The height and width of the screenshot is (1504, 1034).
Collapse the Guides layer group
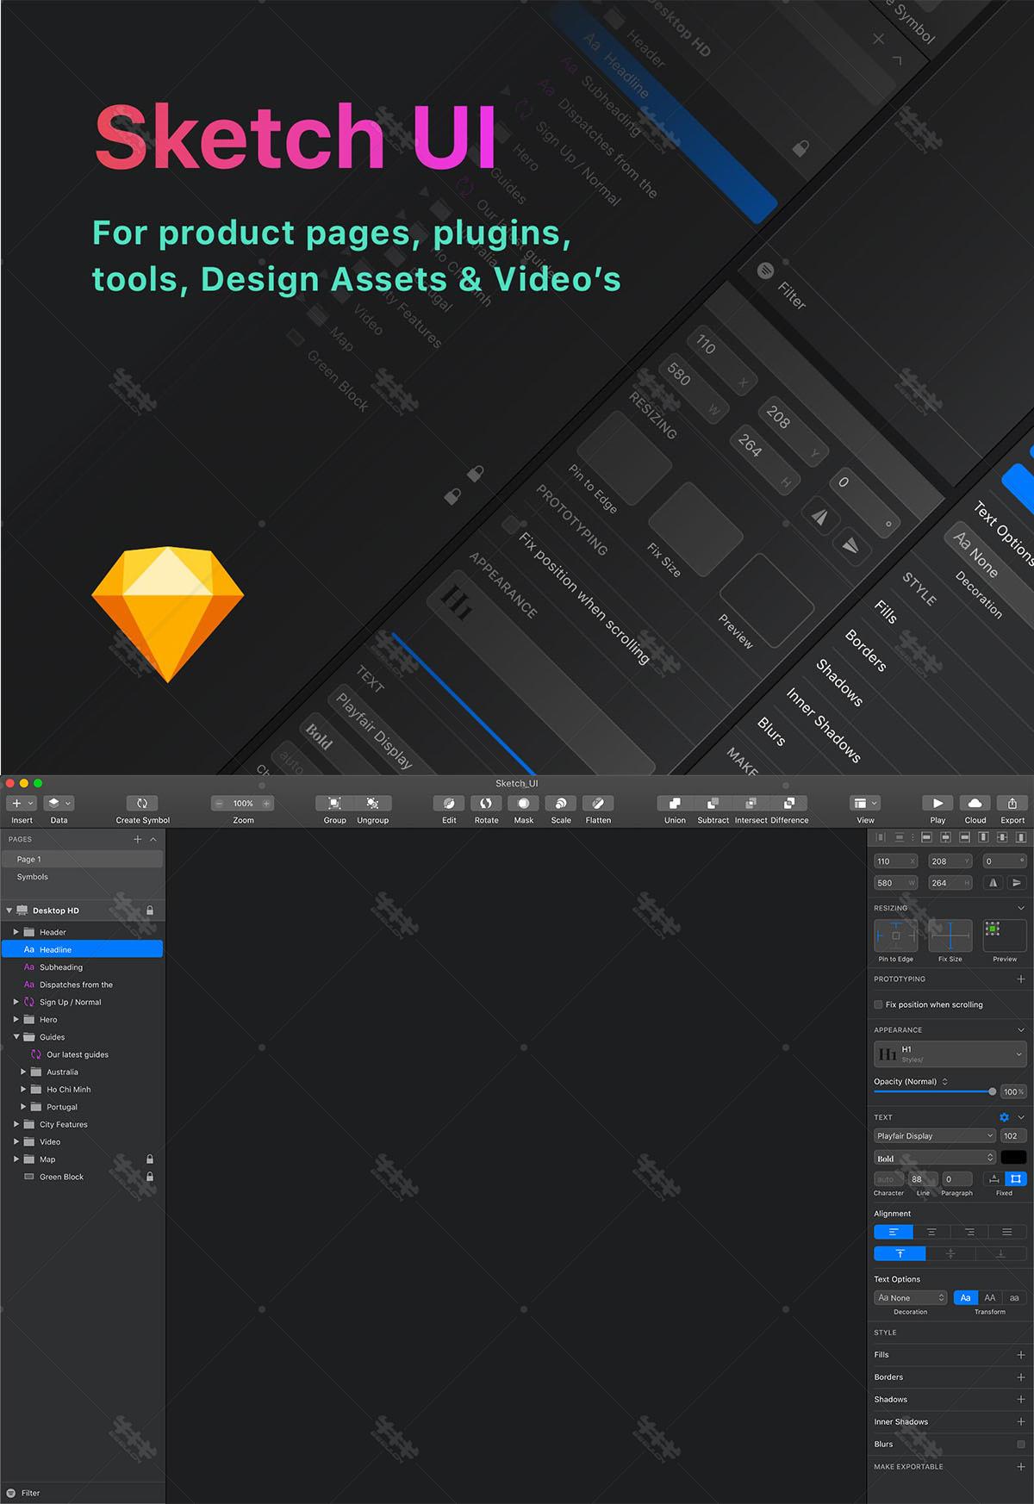pyautogui.click(x=16, y=1037)
